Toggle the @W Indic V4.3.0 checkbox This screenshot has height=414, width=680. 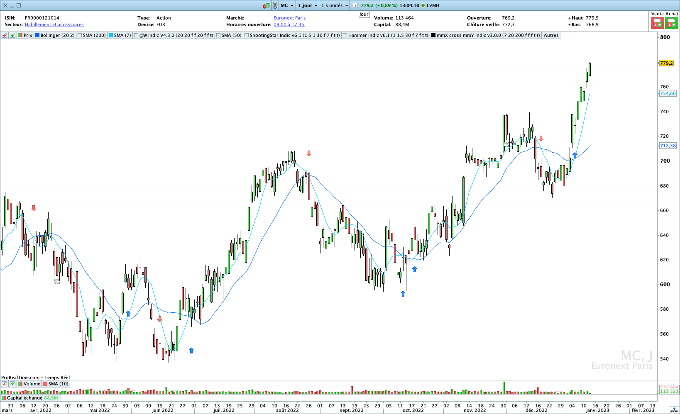136,35
